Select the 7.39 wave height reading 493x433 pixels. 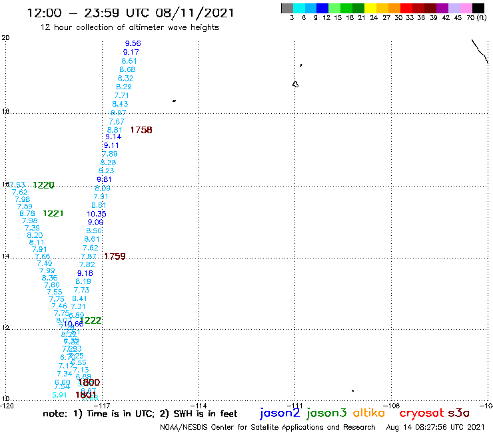32,228
